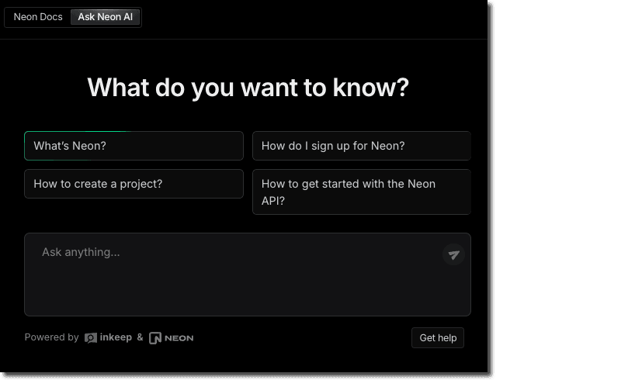The image size is (635, 380).
Task: Switch to the Neon Docs tab
Action: (x=38, y=17)
